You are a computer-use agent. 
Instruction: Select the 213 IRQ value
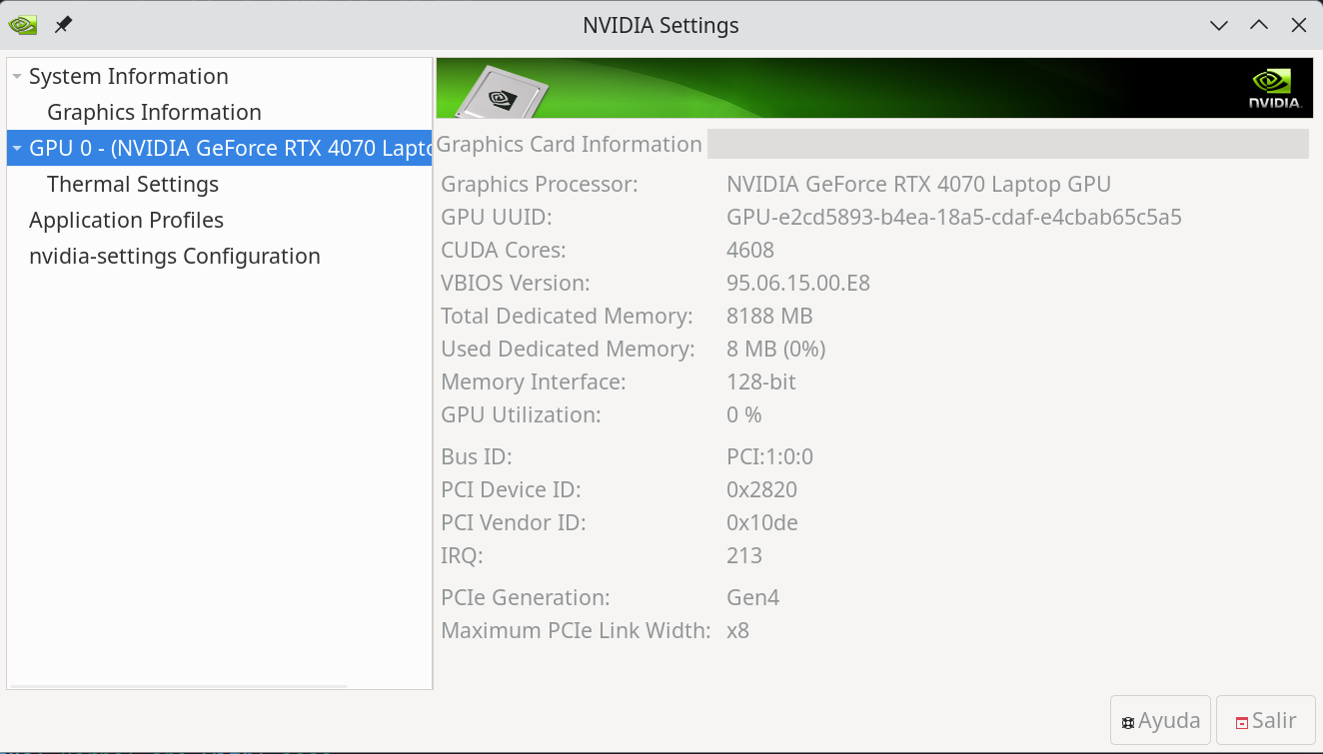[744, 555]
